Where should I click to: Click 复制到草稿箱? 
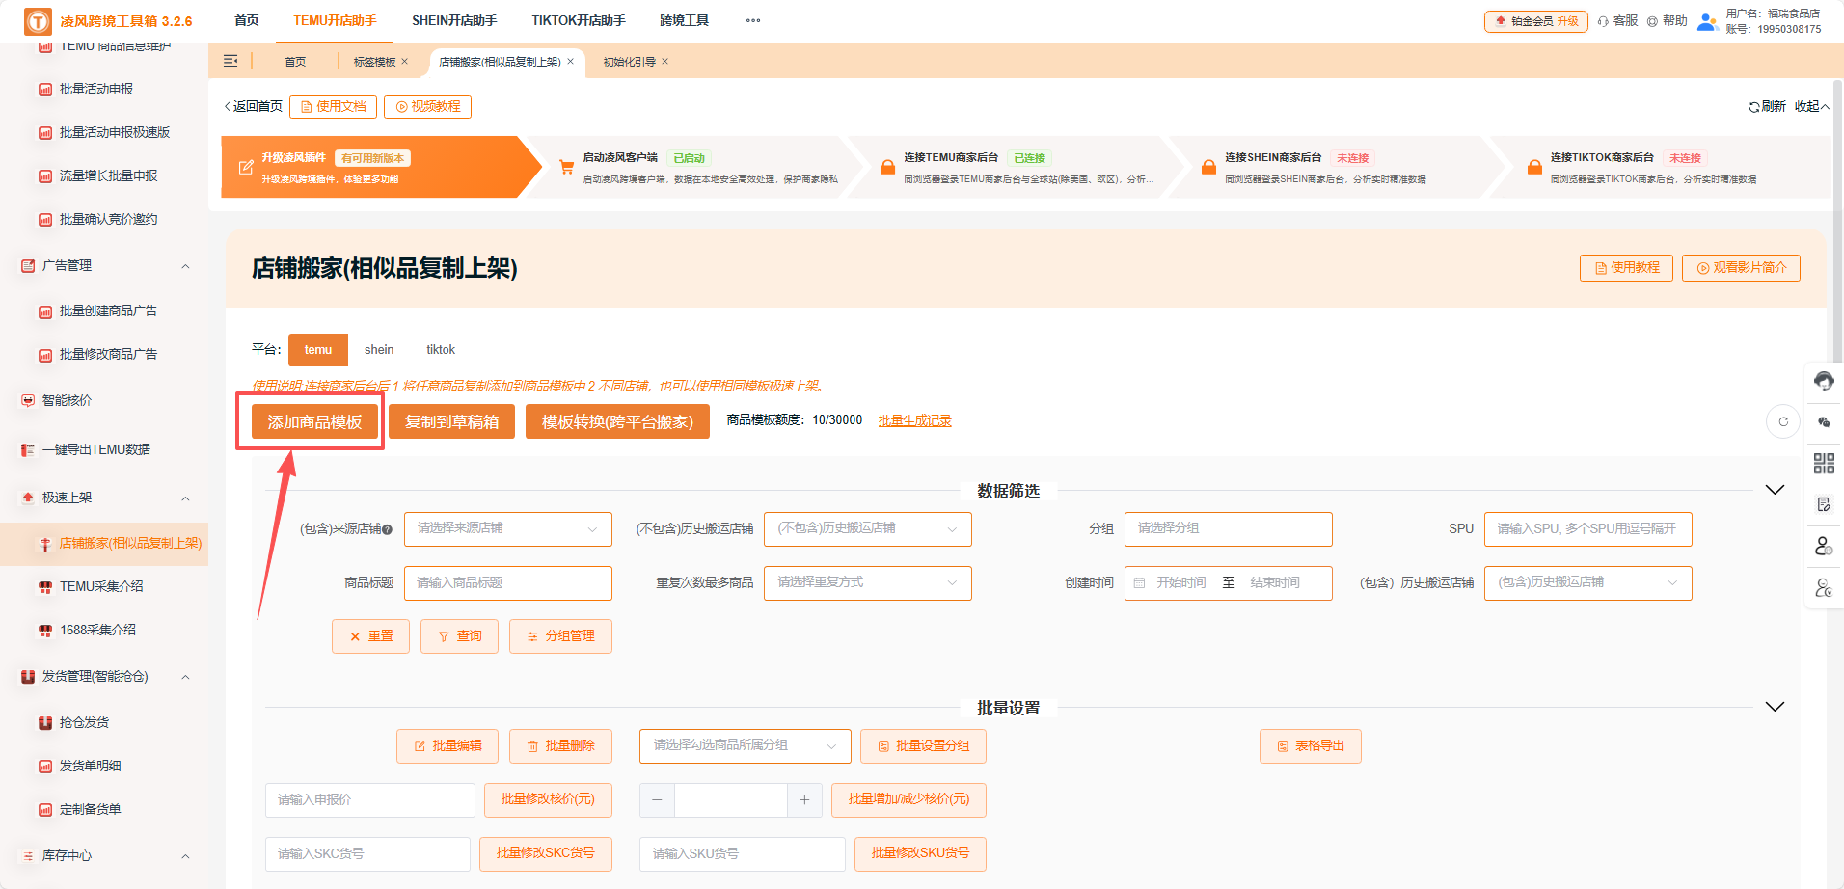pyautogui.click(x=450, y=421)
